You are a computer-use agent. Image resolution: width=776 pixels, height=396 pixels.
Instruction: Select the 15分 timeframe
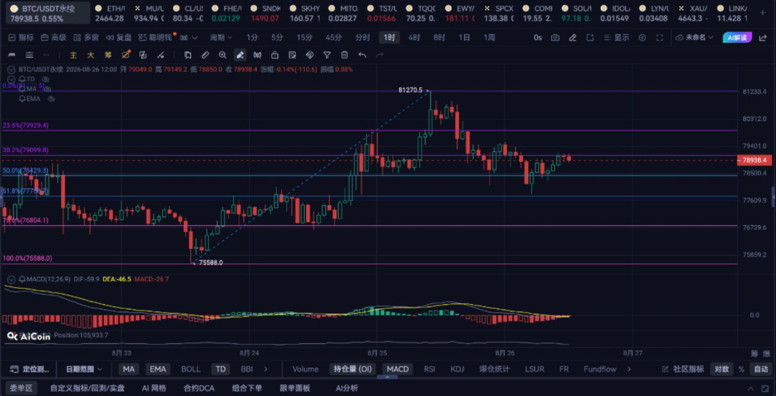tap(304, 38)
